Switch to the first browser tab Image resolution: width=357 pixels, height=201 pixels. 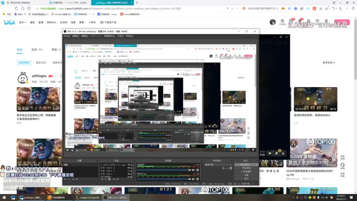click(x=24, y=3)
